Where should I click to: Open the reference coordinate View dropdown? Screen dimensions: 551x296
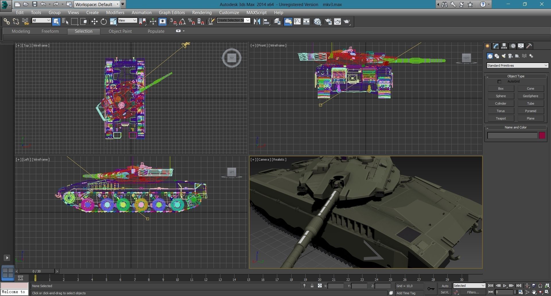127,20
